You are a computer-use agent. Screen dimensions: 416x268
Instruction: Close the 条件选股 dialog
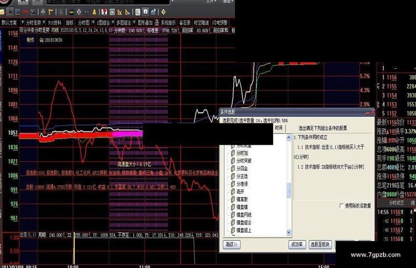(373, 112)
